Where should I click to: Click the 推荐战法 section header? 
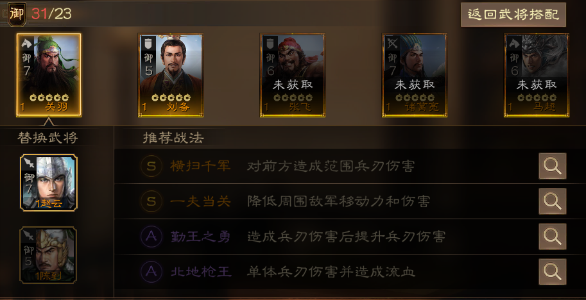tap(173, 138)
